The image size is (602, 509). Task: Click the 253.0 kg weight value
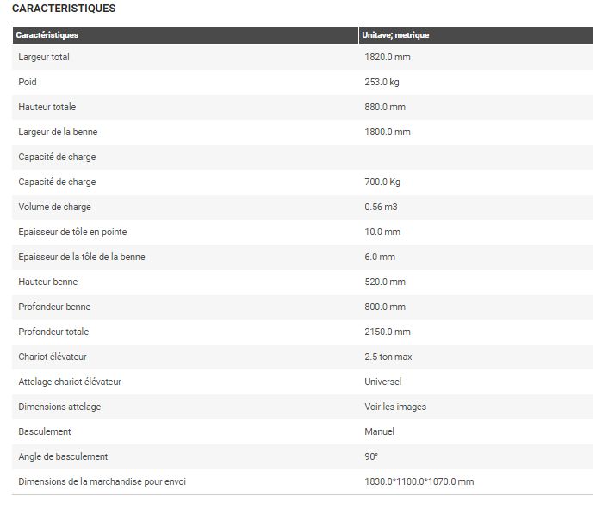382,83
